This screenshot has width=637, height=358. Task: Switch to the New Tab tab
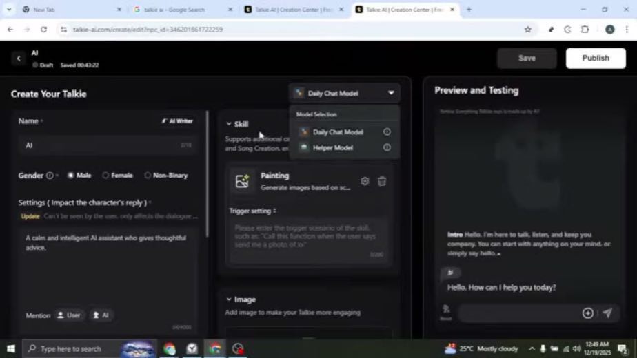click(x=71, y=10)
